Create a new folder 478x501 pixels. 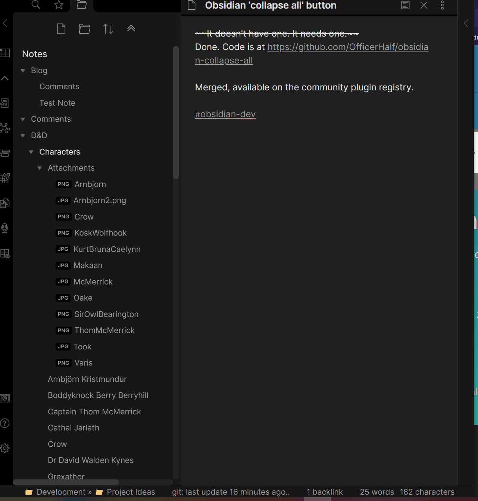pos(85,29)
